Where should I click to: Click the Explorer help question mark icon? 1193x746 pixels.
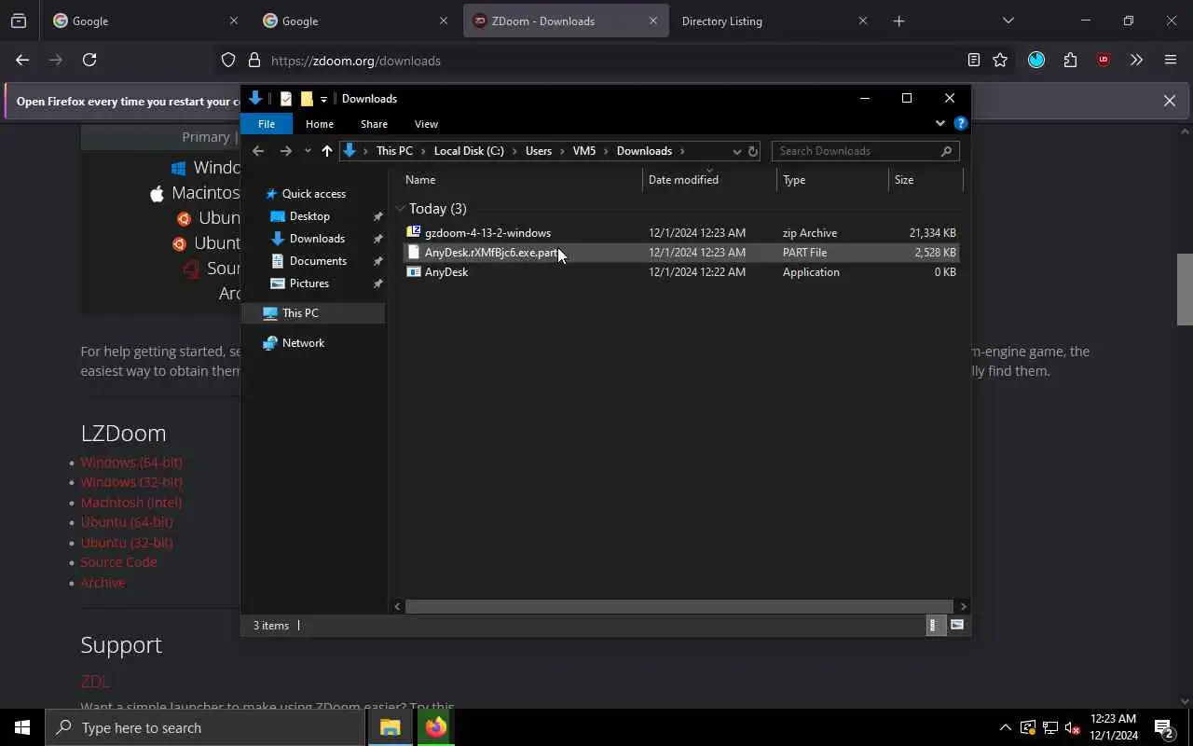961,123
